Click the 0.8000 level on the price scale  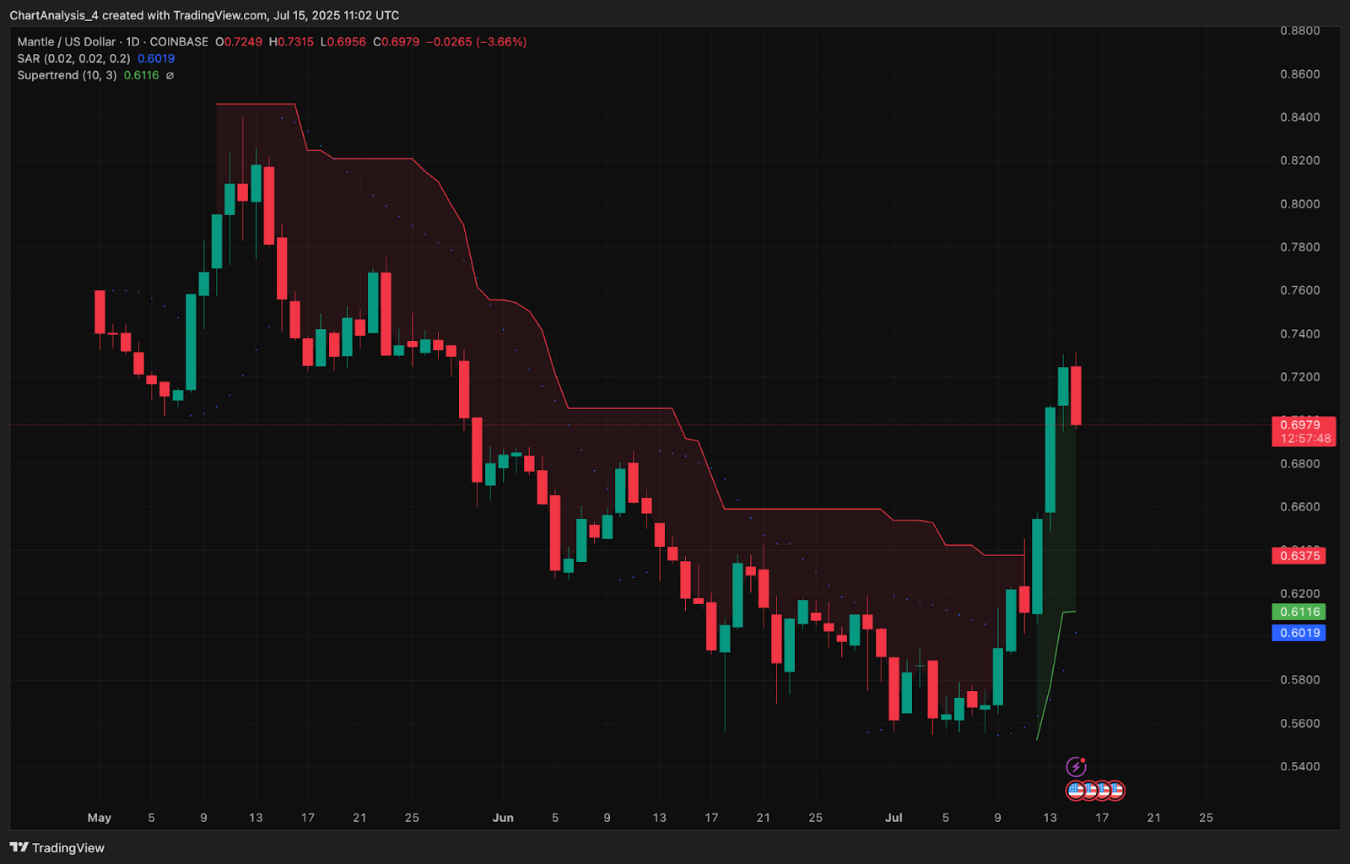coord(1299,204)
